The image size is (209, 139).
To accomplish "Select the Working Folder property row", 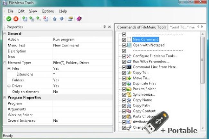I will pos(59,115).
